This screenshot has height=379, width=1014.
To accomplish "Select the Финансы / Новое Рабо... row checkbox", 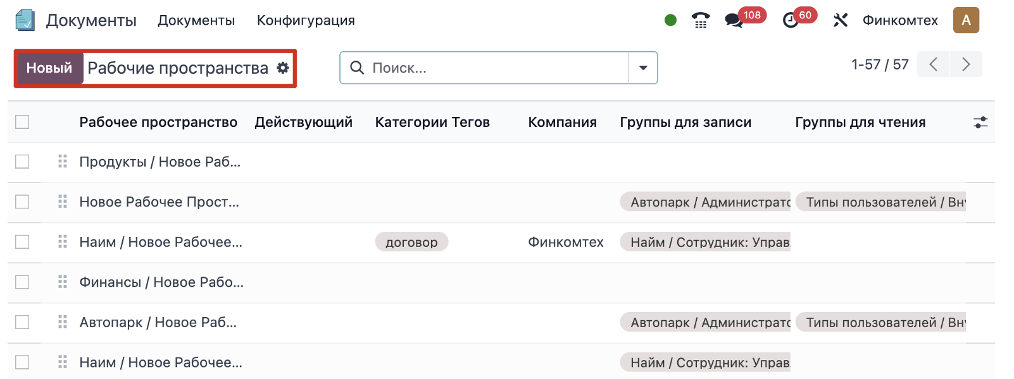I will point(22,282).
